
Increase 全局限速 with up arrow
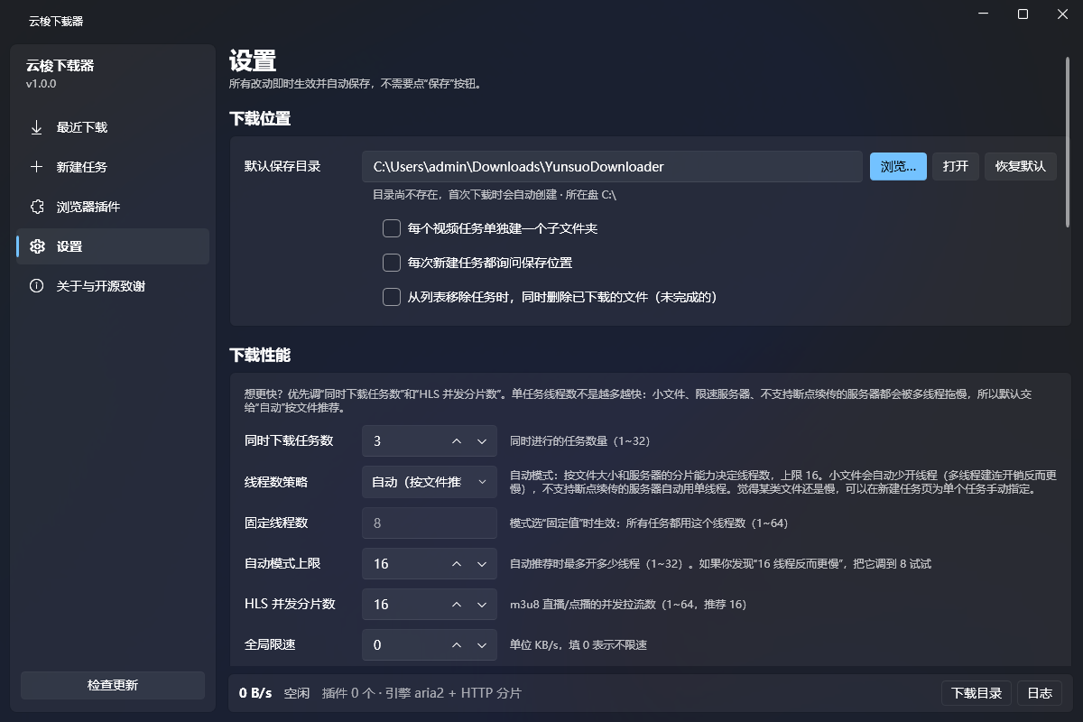457,644
